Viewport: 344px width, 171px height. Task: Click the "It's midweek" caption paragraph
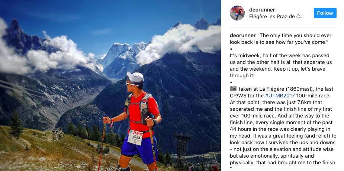(281, 65)
